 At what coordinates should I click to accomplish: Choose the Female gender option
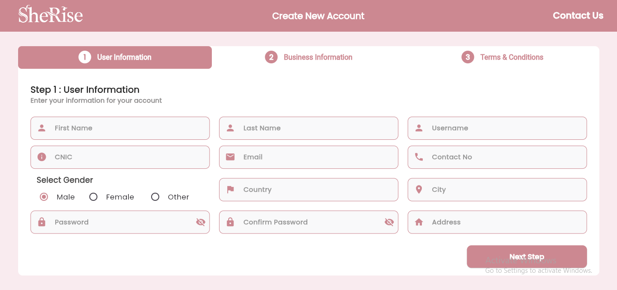point(94,197)
